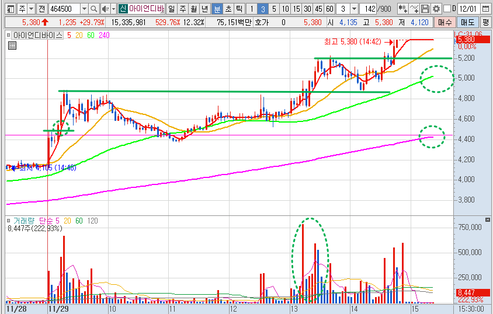The height and width of the screenshot is (314, 493).
Task: Open the 주 market type dropdown arrow
Action: tap(31, 9)
